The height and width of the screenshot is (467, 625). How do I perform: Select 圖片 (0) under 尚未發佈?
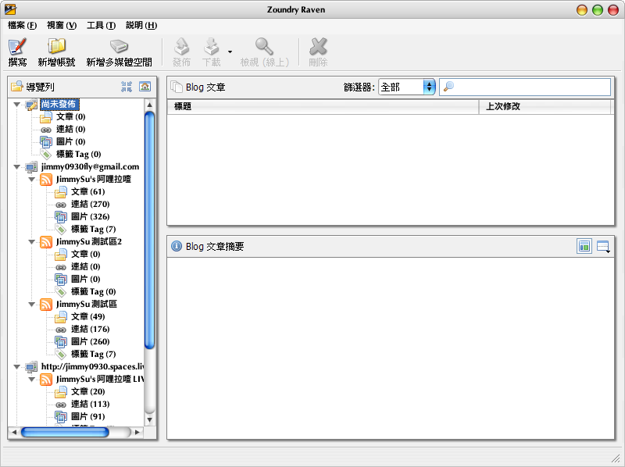[x=70, y=141]
